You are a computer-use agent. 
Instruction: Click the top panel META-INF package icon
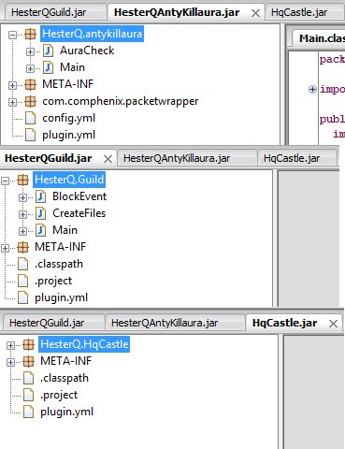[x=30, y=84]
